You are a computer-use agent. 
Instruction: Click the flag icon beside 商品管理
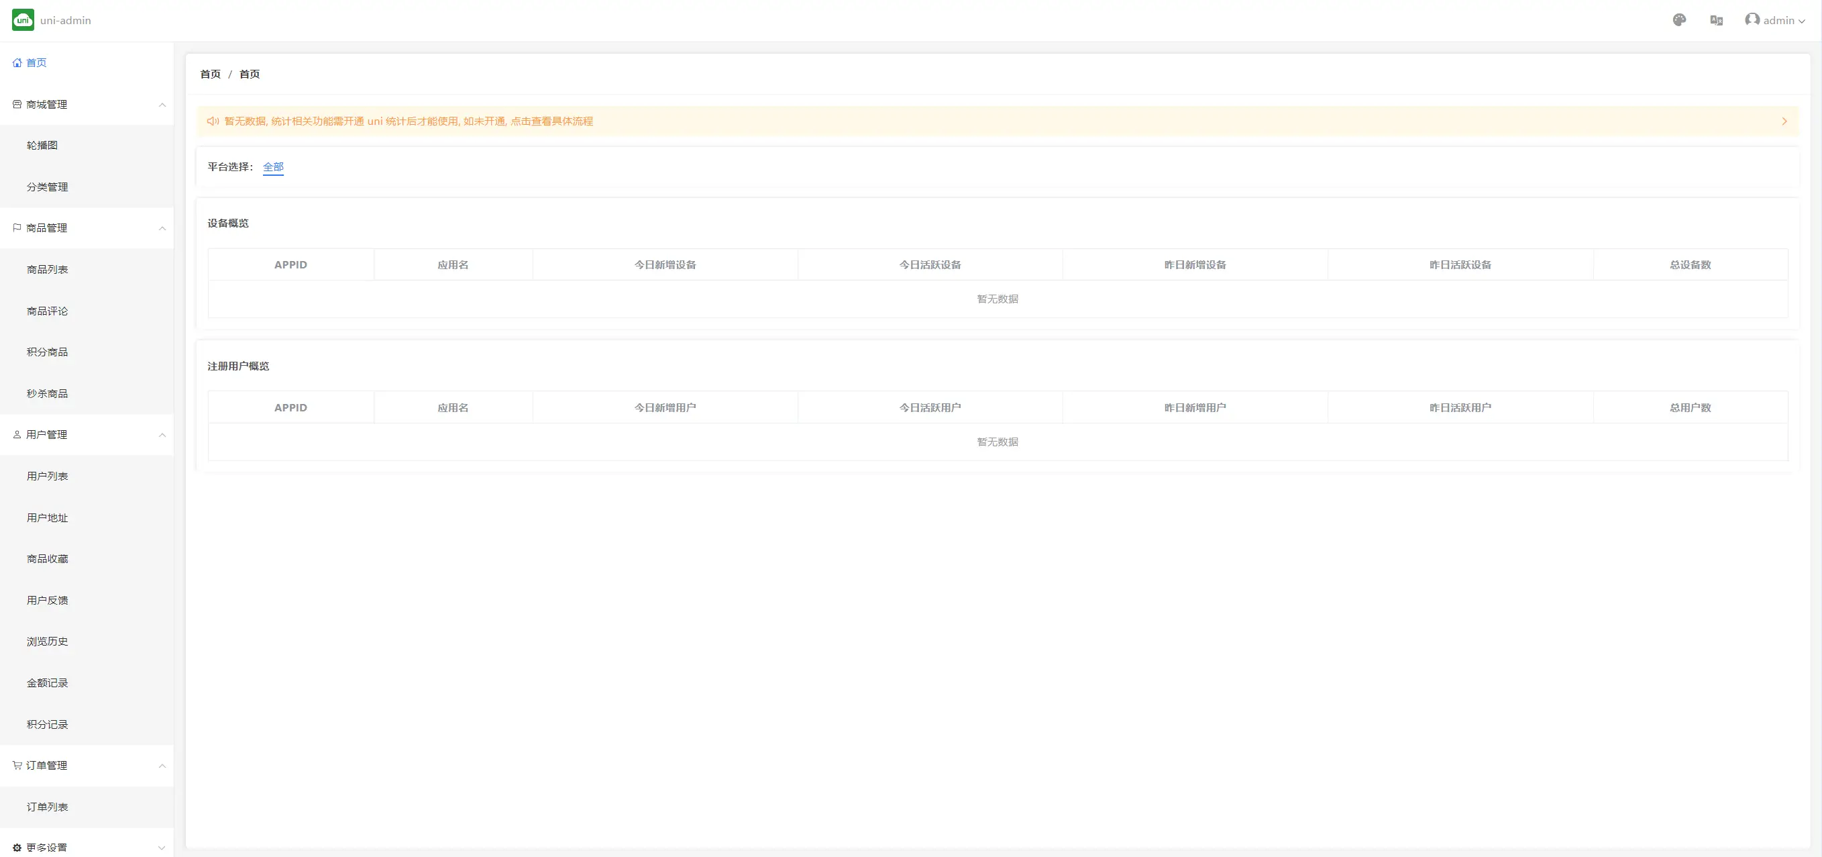point(17,228)
